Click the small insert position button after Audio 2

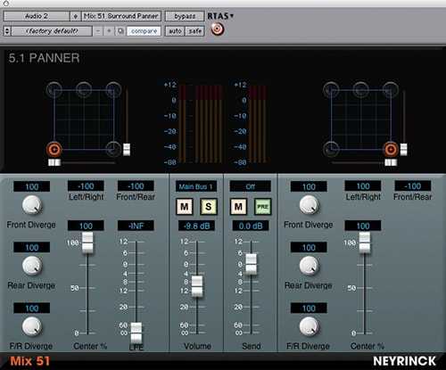[75, 16]
